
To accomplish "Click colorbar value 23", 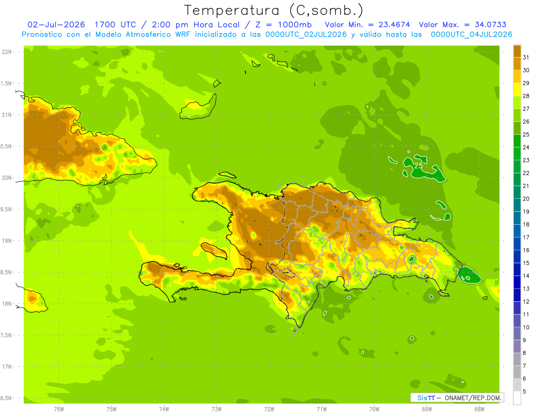I will [526, 160].
